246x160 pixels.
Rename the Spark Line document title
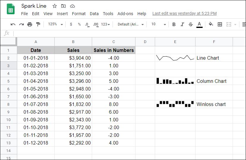pos(34,6)
